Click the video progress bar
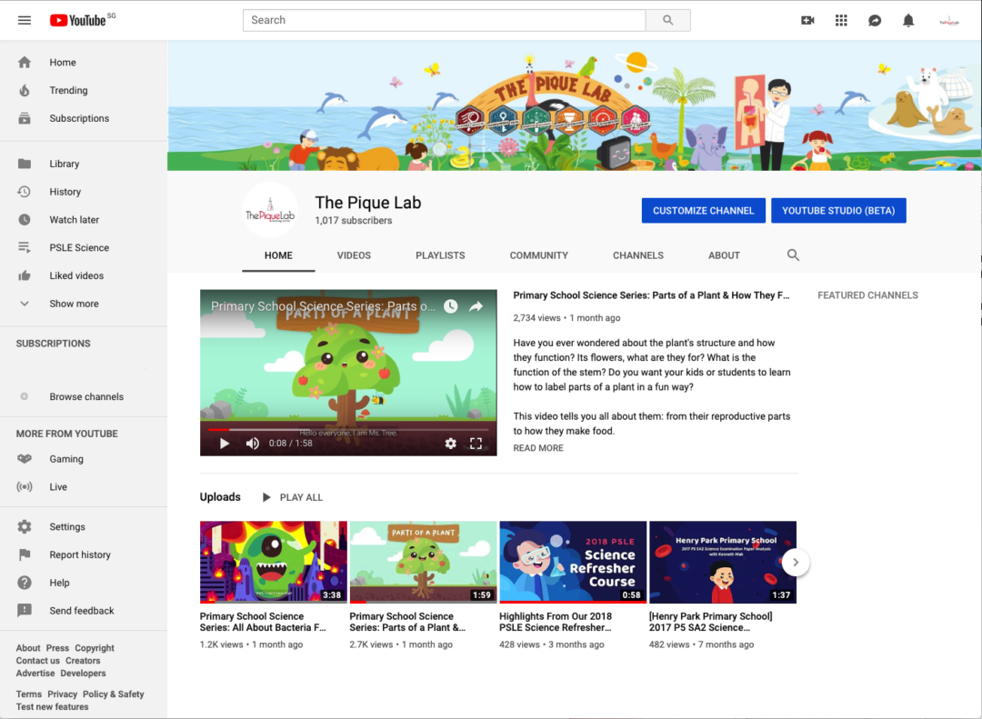This screenshot has width=982, height=719. 348,429
